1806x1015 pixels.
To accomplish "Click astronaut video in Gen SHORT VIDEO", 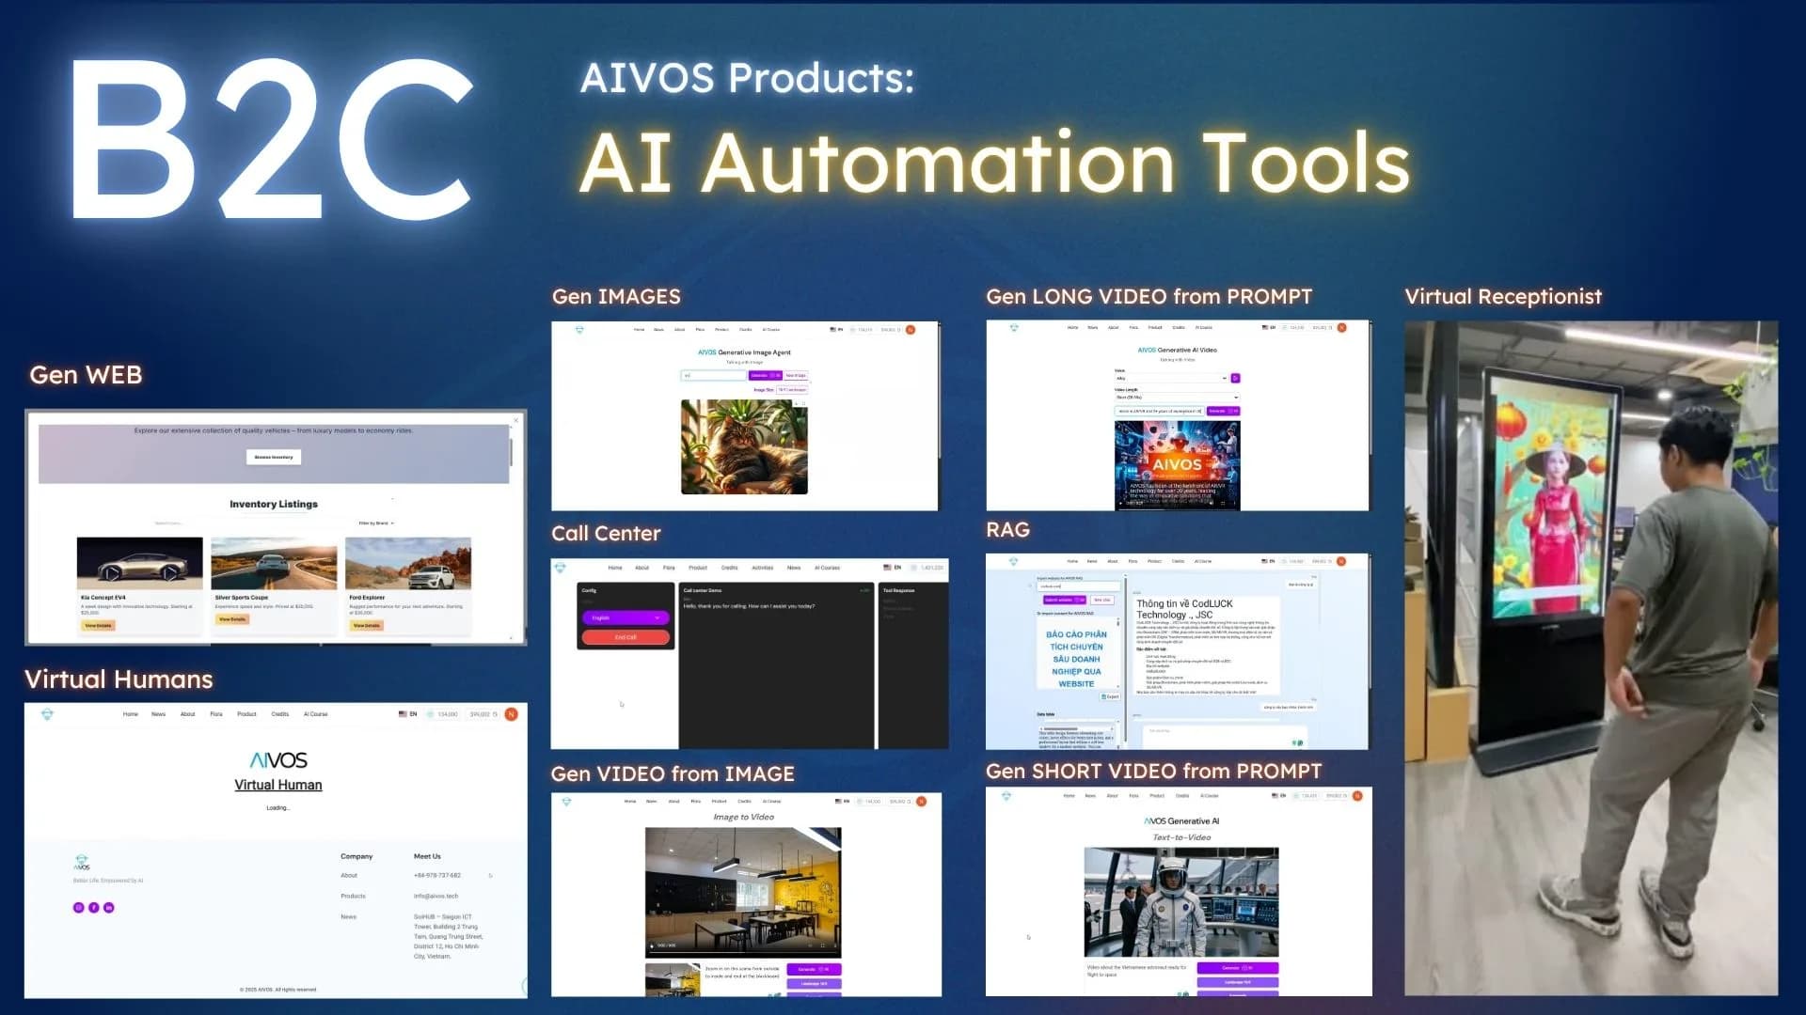I will [1181, 902].
